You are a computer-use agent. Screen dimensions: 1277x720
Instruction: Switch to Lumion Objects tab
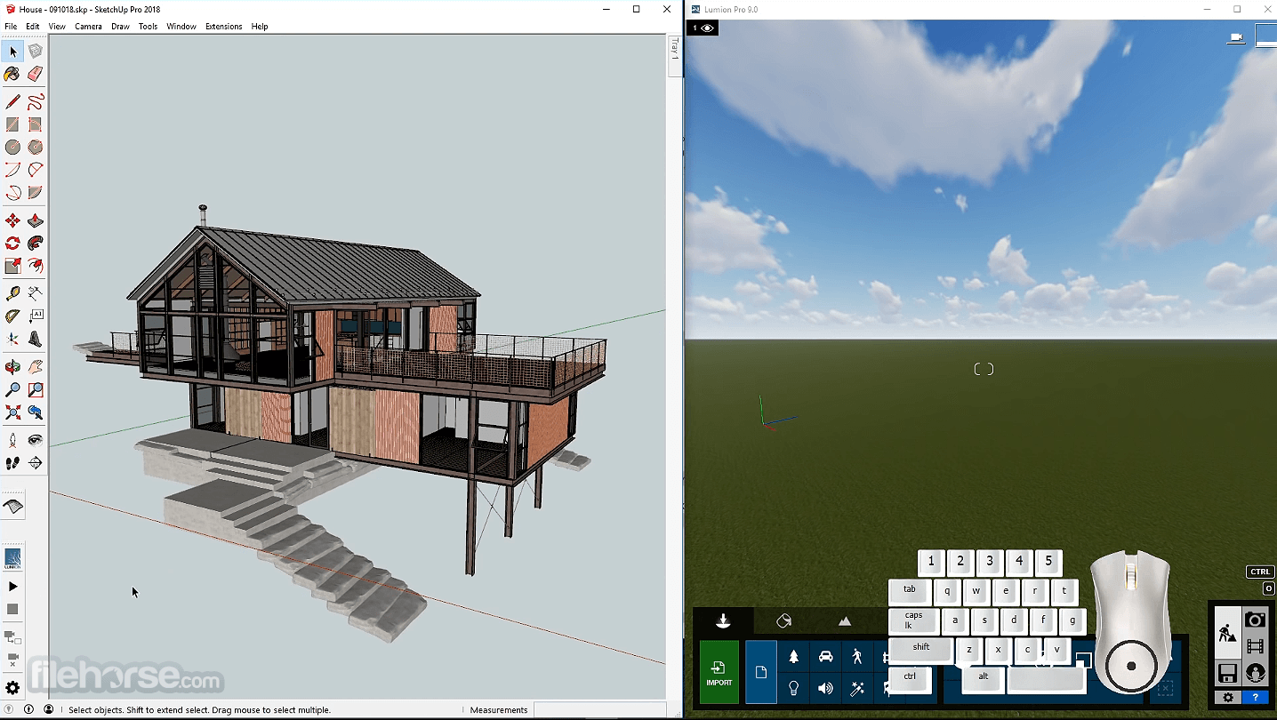click(723, 620)
